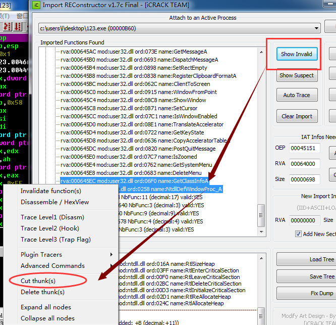The height and width of the screenshot is (325, 336).
Task: Click the Show Suspect button
Action: [x=297, y=75]
